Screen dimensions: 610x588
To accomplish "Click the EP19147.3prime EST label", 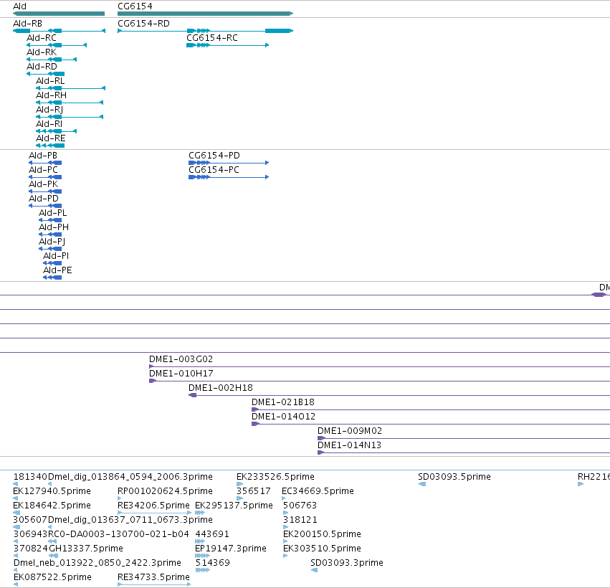I will pyautogui.click(x=230, y=549).
